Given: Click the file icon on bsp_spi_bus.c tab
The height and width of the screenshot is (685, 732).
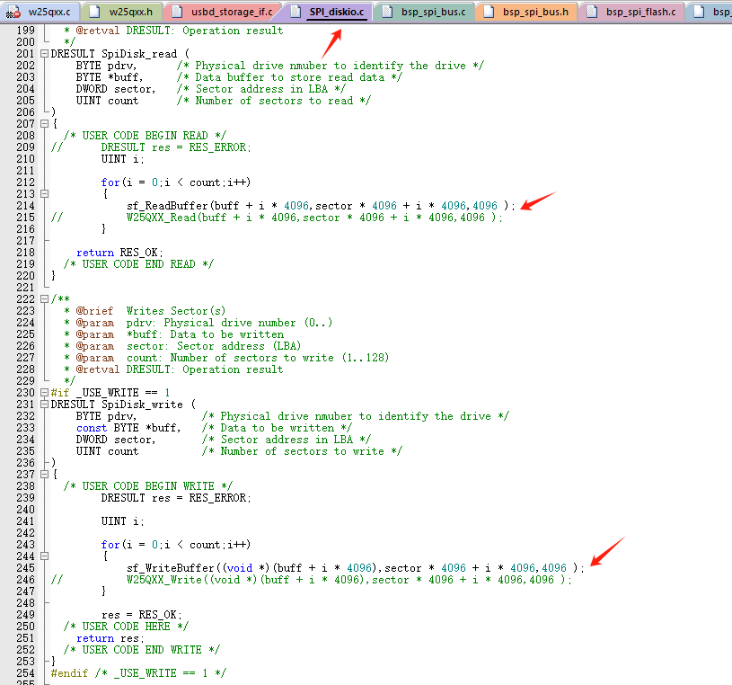Looking at the screenshot, I should [387, 12].
